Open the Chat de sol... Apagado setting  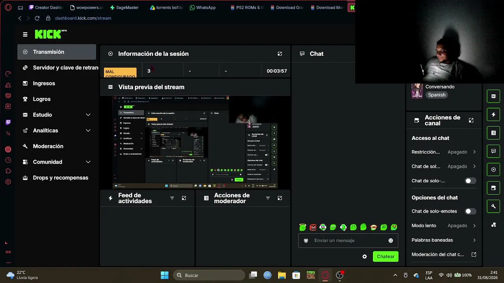[x=444, y=167]
